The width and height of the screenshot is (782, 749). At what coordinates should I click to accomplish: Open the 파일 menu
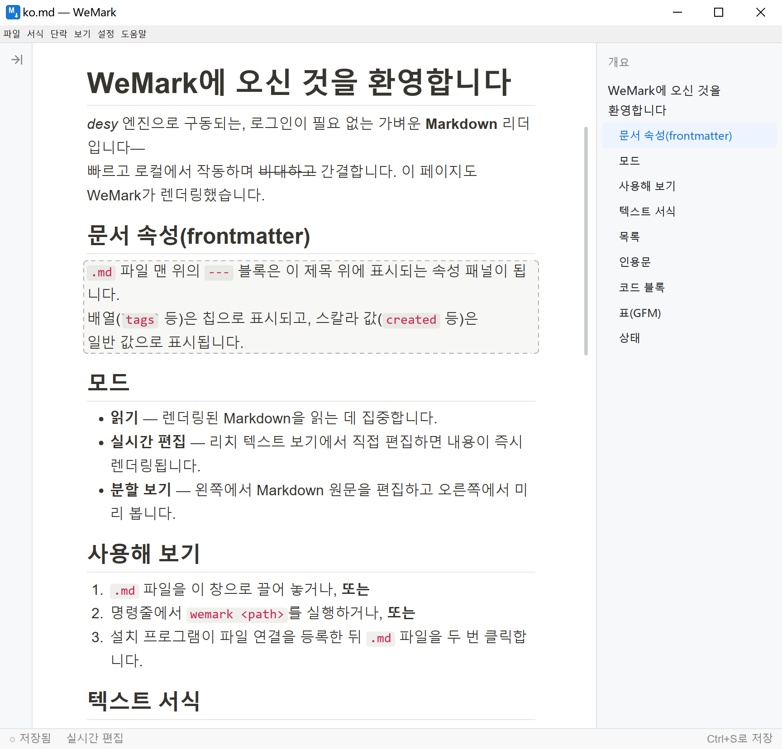(12, 34)
